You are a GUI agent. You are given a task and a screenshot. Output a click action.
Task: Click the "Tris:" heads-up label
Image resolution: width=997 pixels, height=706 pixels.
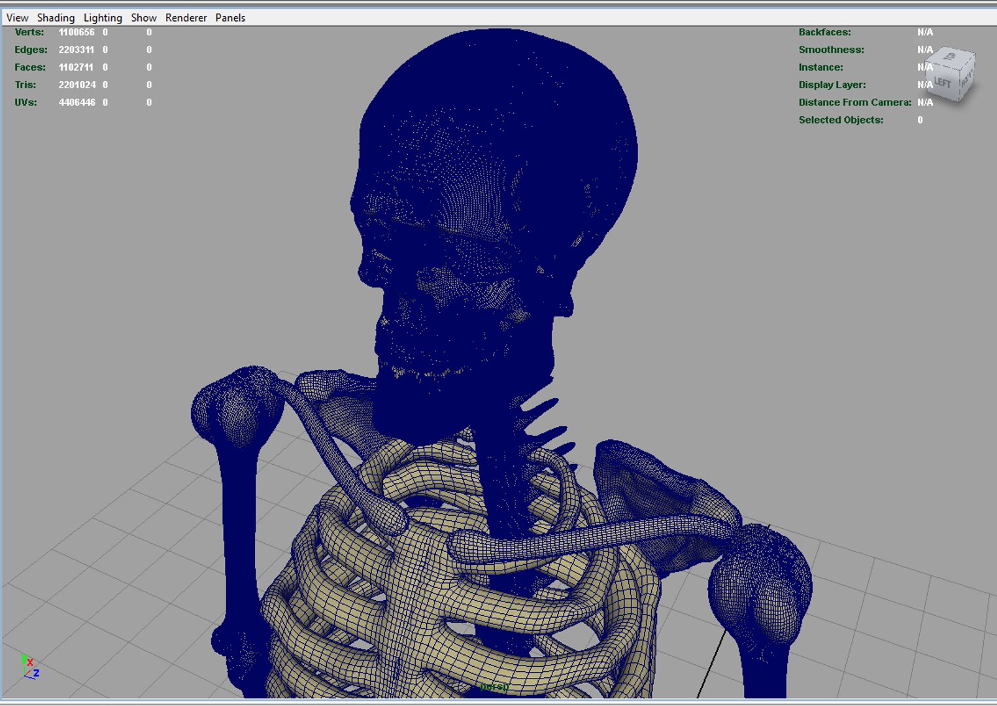[x=25, y=85]
